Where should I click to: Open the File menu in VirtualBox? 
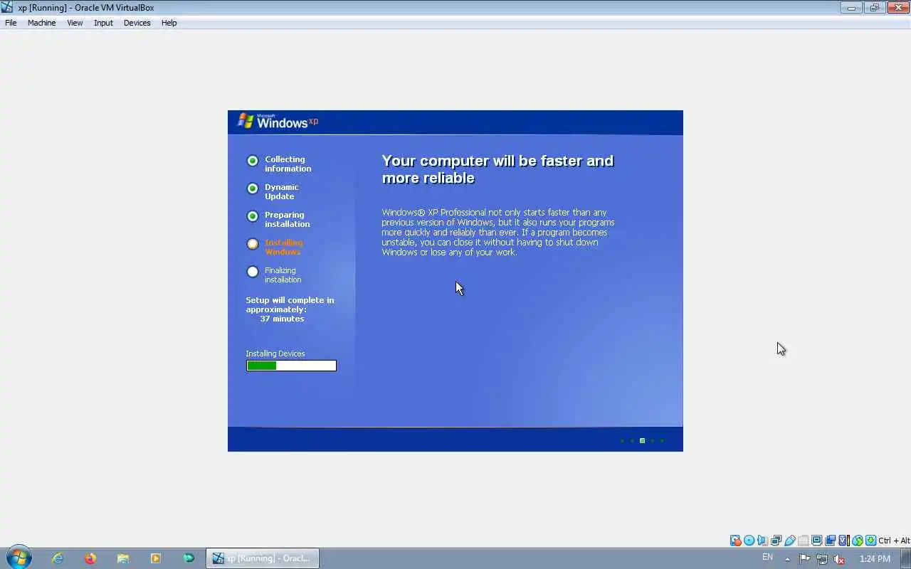coord(11,23)
